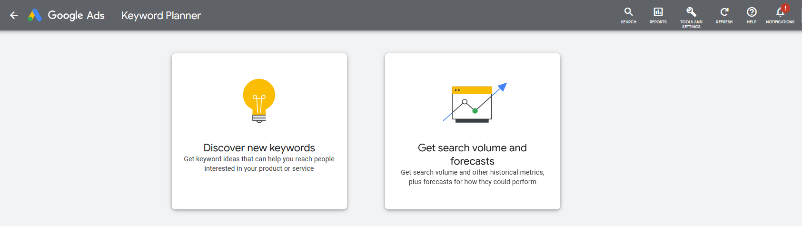Click the Google Ads wordmark text

pos(76,15)
